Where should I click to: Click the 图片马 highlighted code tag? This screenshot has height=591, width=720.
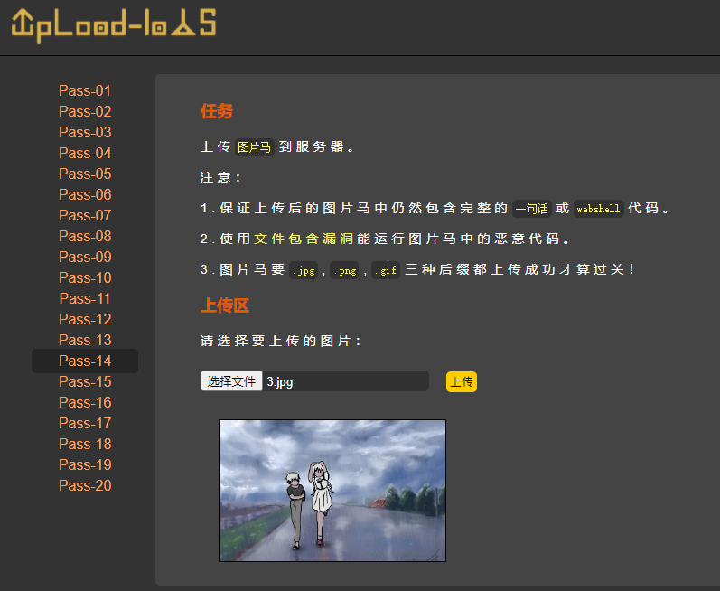[x=254, y=147]
